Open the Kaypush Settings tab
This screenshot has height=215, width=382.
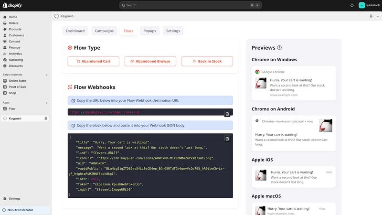coord(173,31)
